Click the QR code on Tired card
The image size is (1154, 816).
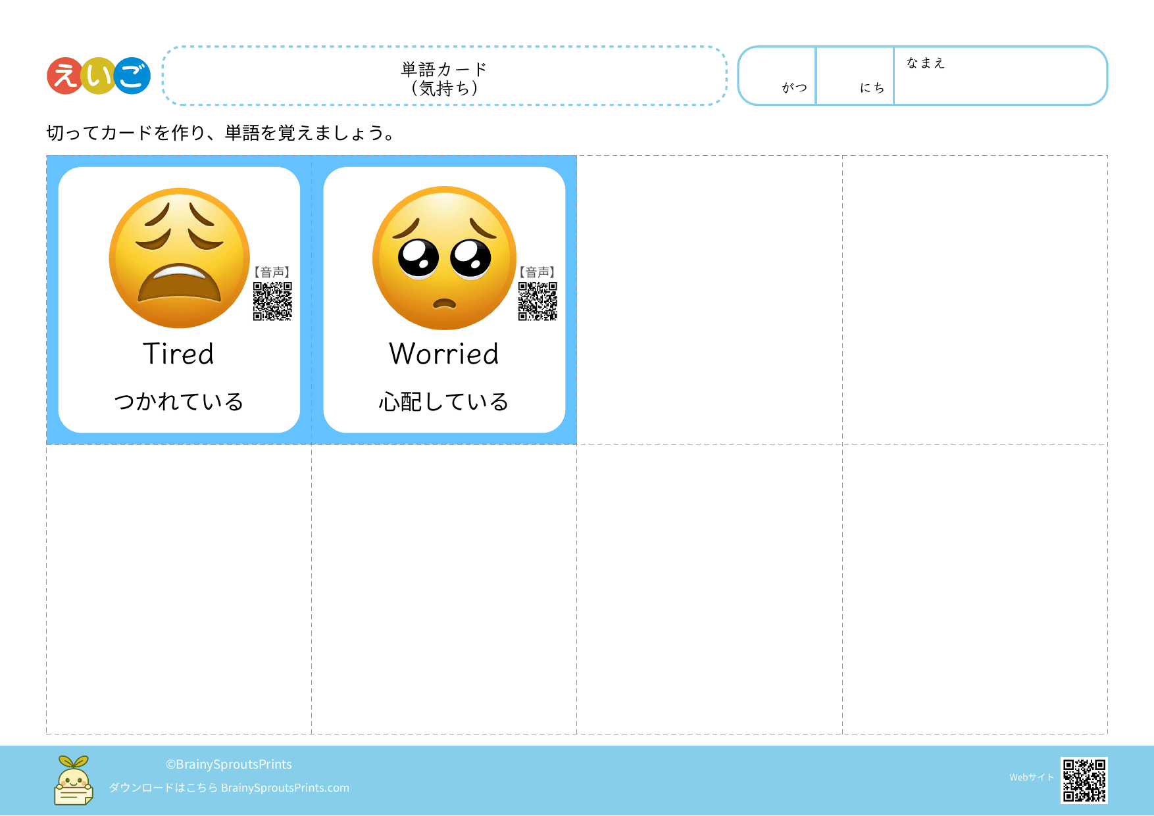click(272, 301)
